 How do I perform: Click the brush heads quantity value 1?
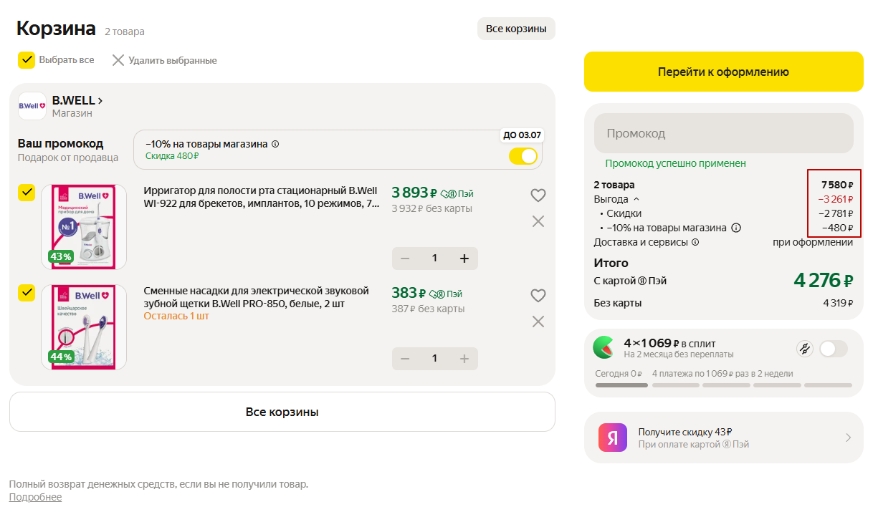click(434, 359)
